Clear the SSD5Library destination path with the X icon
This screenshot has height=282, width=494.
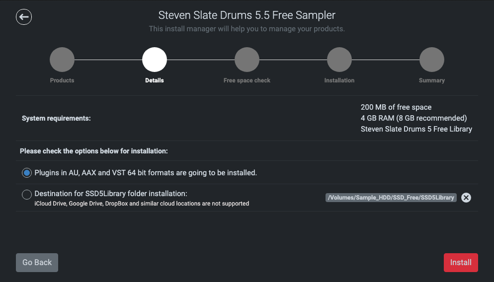[x=466, y=197]
